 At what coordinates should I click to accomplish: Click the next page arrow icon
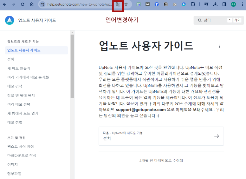click(x=217, y=136)
